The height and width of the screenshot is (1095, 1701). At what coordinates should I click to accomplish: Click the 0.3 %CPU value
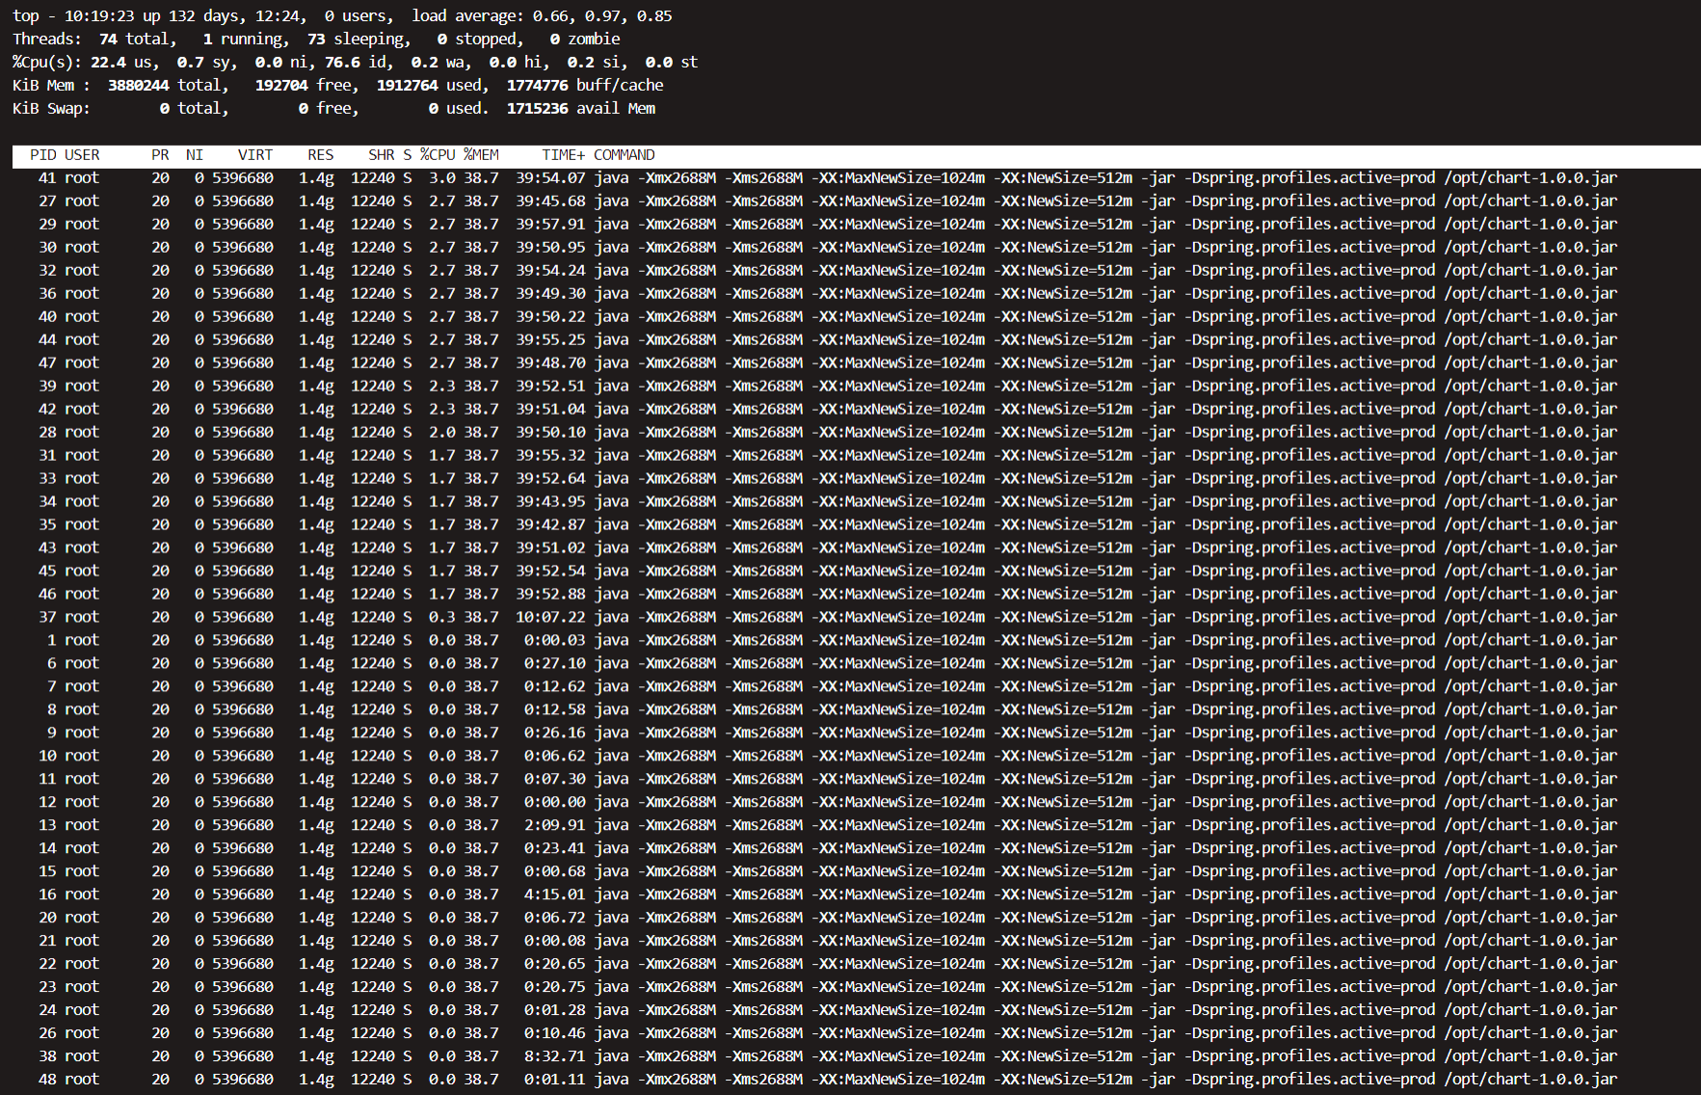(x=442, y=618)
